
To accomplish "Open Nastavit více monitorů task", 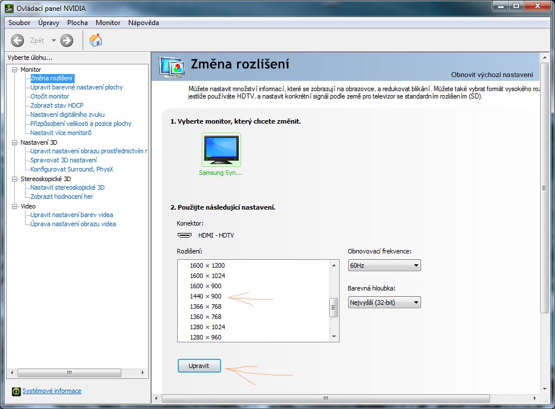I will (x=61, y=133).
